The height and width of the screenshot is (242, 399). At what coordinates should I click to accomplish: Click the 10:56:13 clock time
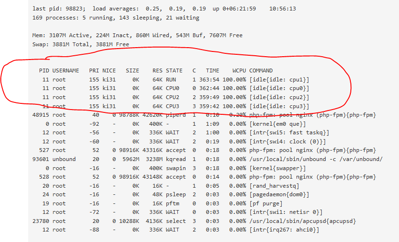click(282, 9)
